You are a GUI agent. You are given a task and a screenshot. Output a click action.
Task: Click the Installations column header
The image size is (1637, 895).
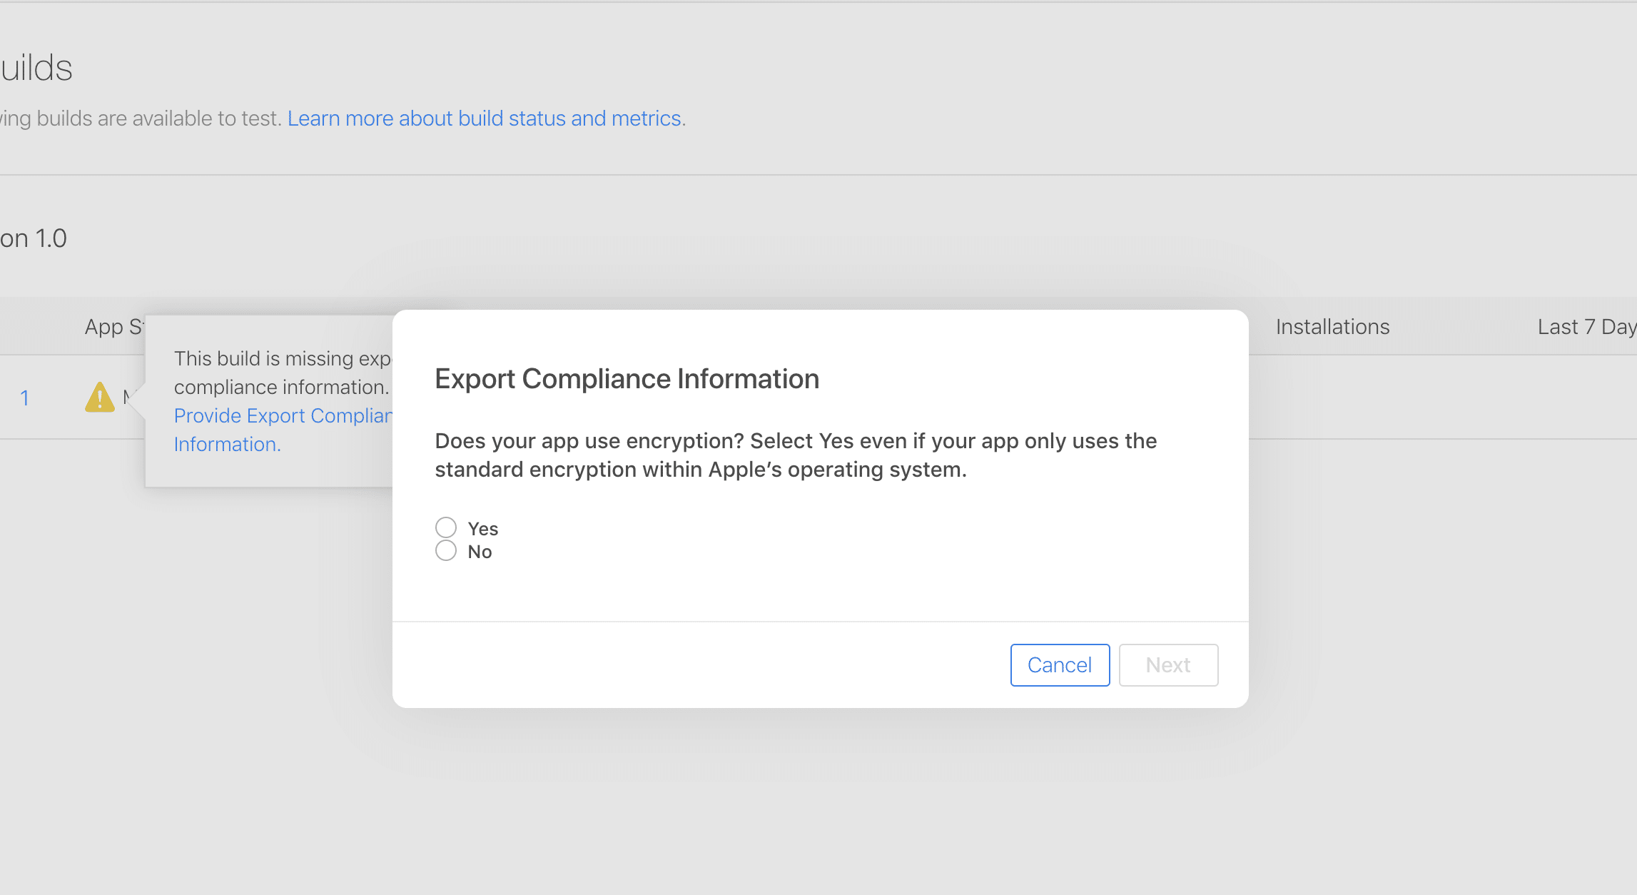(x=1332, y=327)
